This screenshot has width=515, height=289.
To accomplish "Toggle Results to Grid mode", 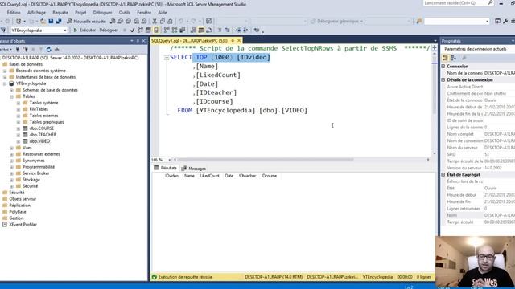I will (x=200, y=31).
